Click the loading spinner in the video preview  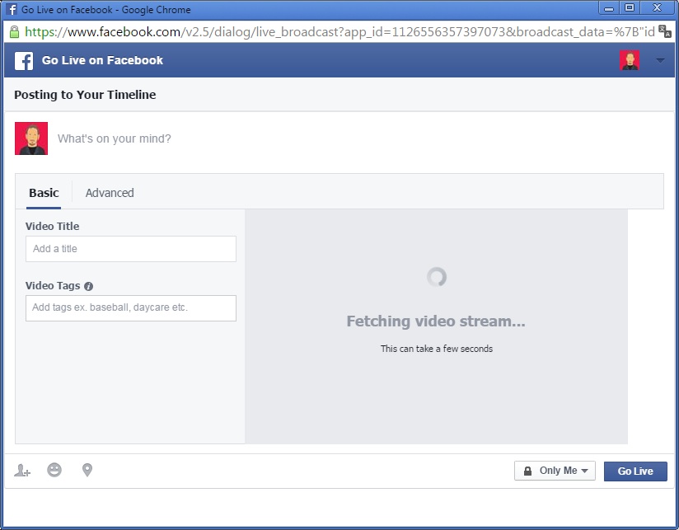(436, 278)
